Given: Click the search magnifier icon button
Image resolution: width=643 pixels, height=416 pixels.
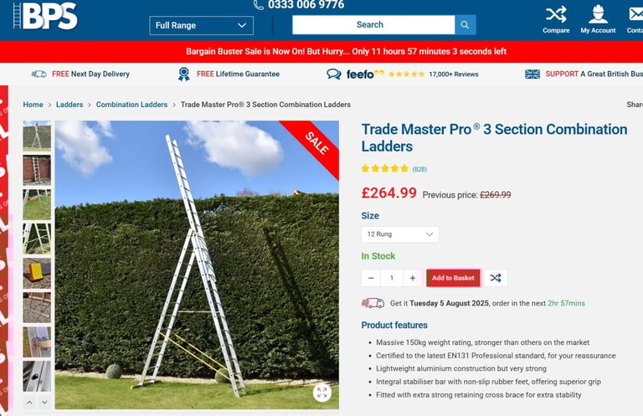Looking at the screenshot, I should [465, 24].
